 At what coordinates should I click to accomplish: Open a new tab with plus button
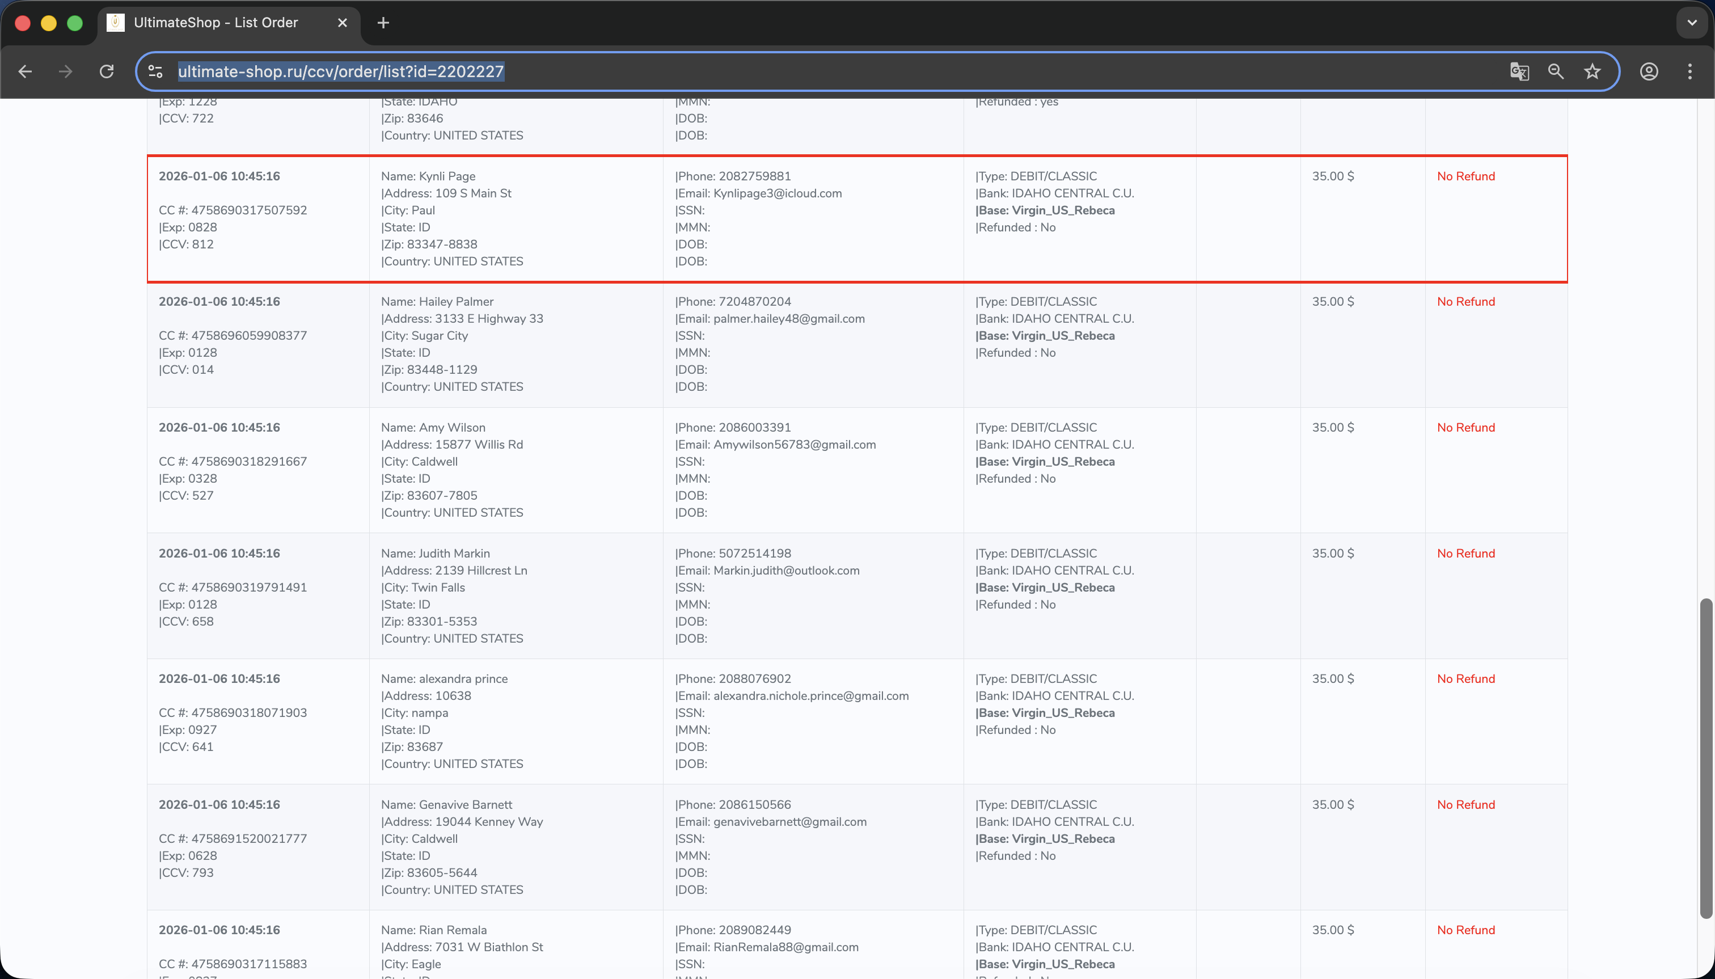(383, 23)
